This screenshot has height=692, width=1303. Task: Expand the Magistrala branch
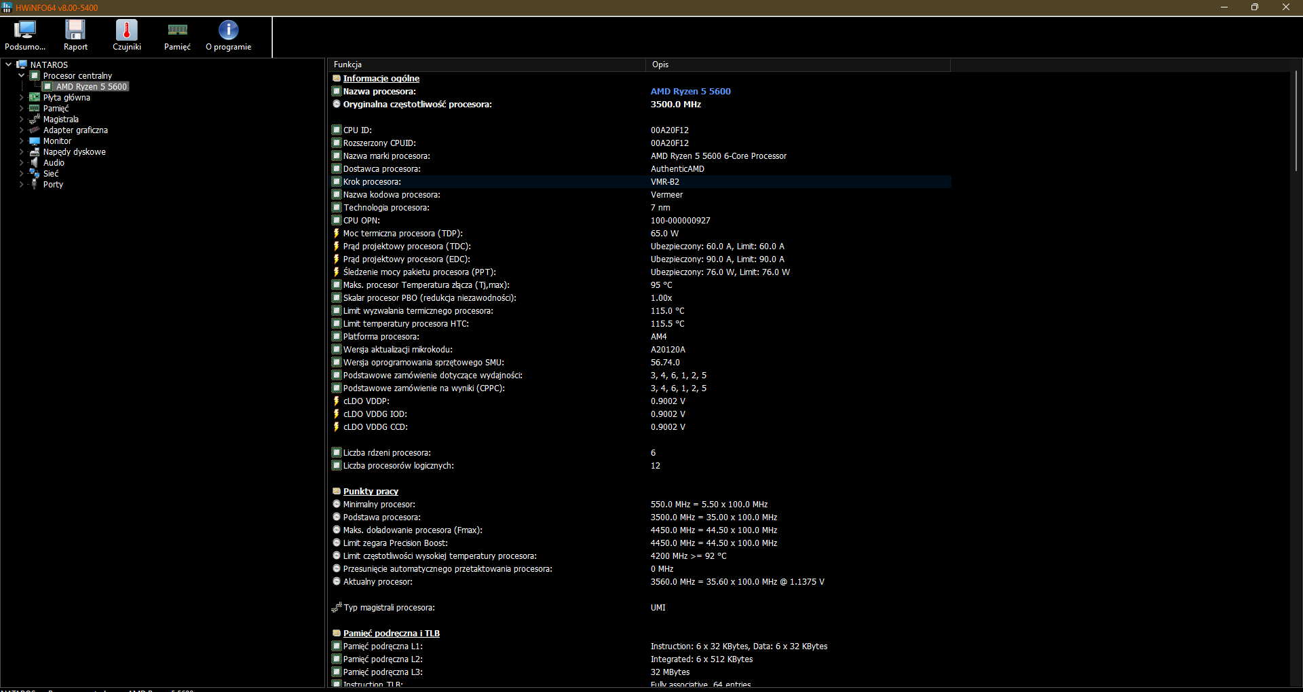click(21, 119)
